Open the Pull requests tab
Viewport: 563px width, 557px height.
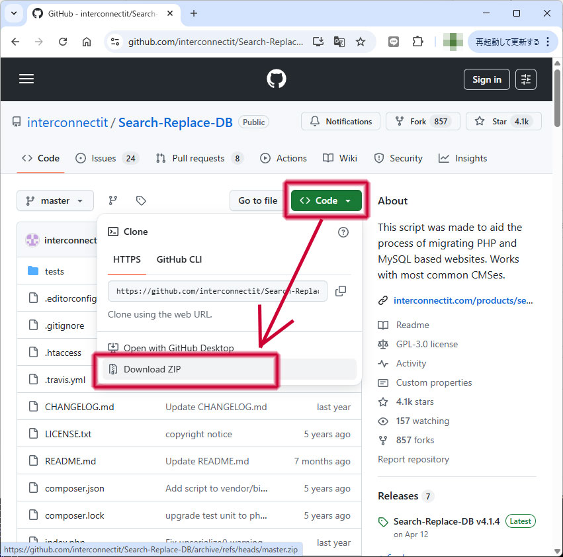point(200,158)
